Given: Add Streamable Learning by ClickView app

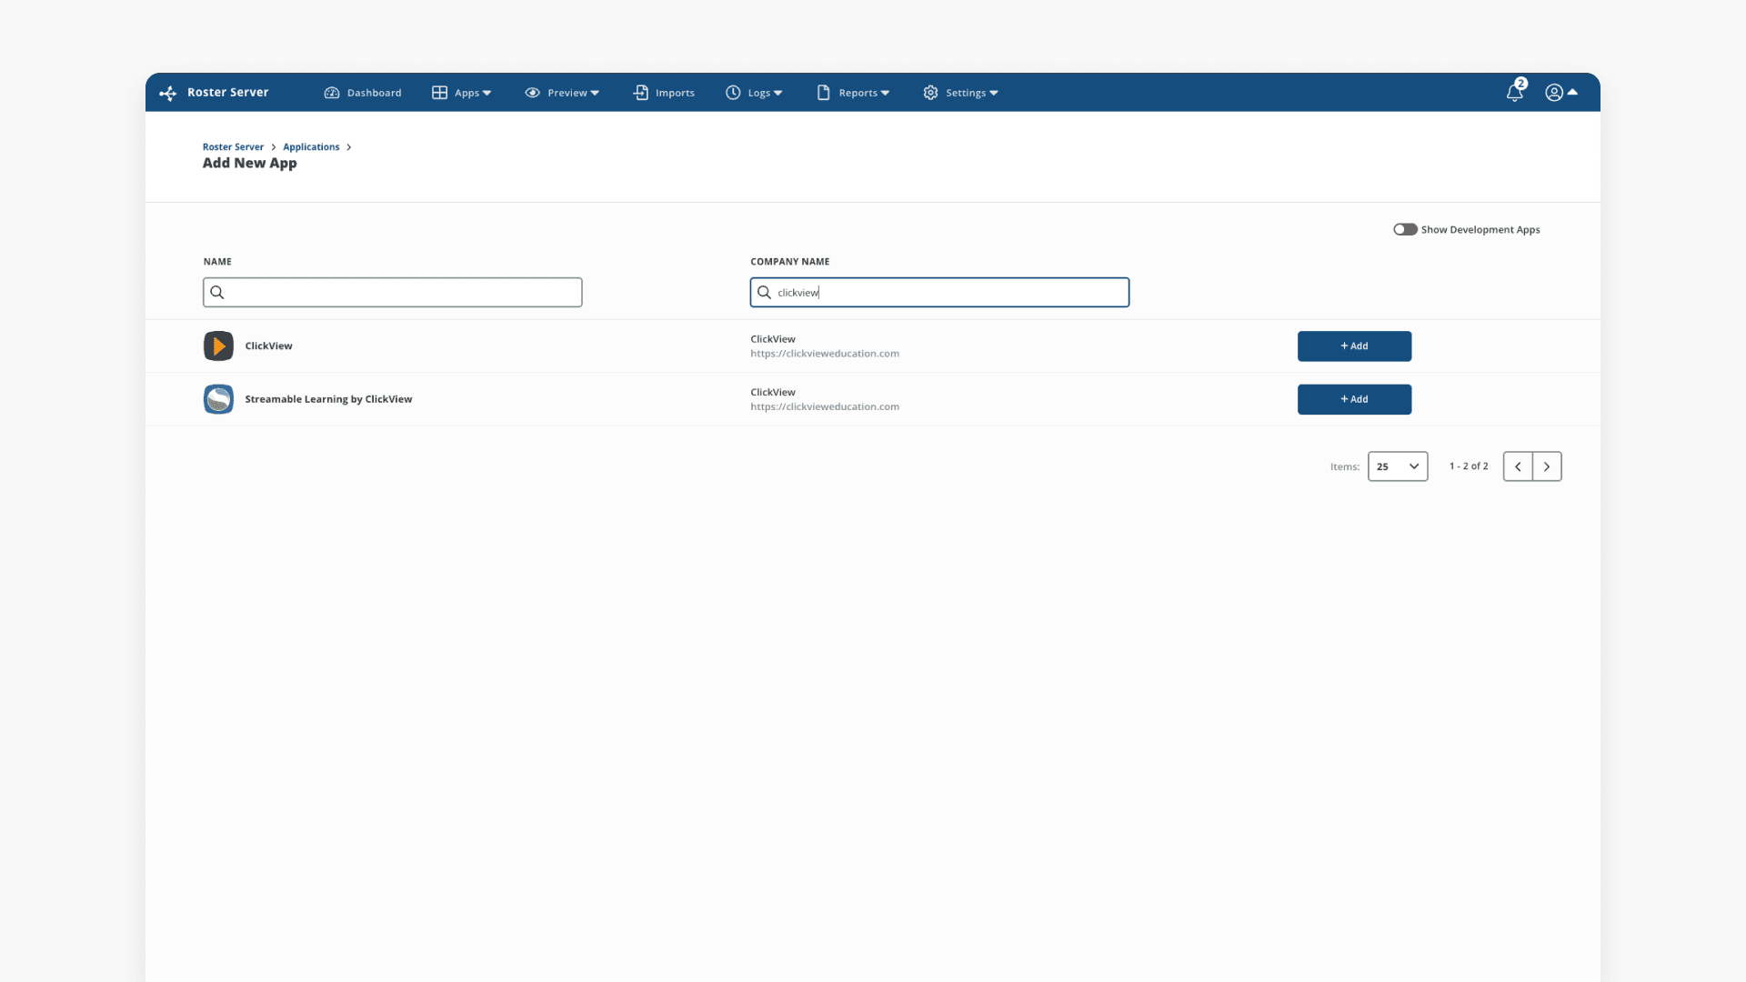Looking at the screenshot, I should [x=1354, y=399].
